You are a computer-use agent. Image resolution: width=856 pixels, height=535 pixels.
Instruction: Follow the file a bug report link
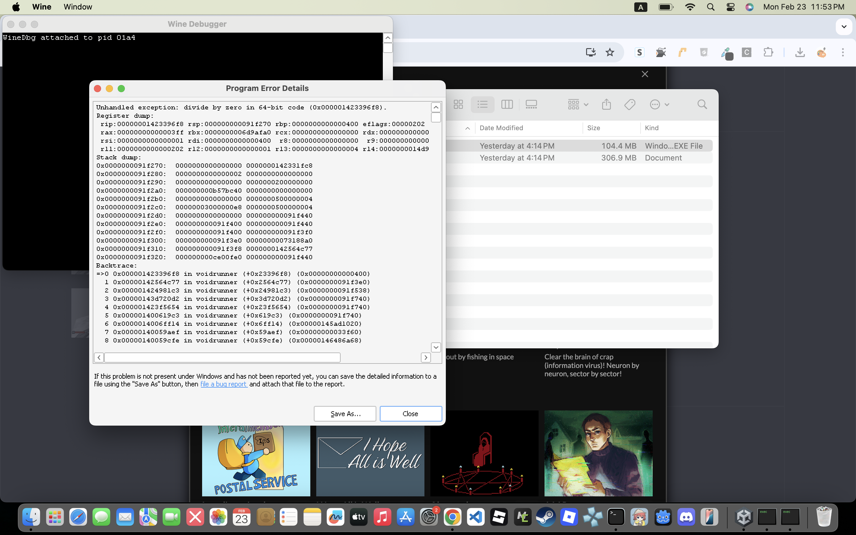pyautogui.click(x=224, y=384)
